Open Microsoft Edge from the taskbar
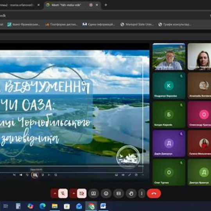Viewport: 211px width, 211px height. pos(43,206)
